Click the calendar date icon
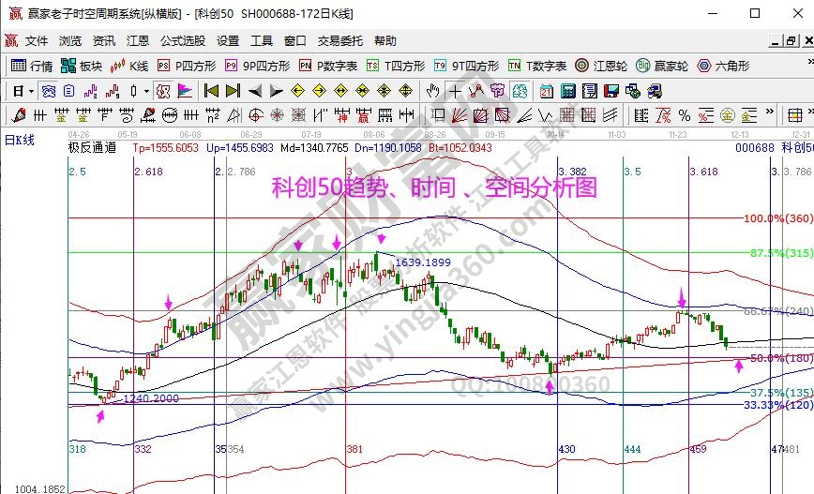The width and height of the screenshot is (814, 494). tap(546, 91)
